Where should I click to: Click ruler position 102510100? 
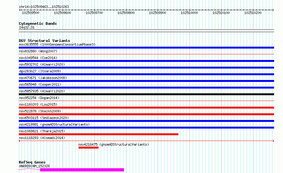click(x=221, y=13)
